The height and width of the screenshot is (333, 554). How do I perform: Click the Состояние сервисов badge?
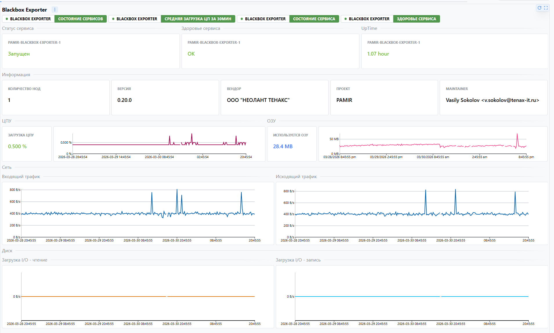coord(80,19)
